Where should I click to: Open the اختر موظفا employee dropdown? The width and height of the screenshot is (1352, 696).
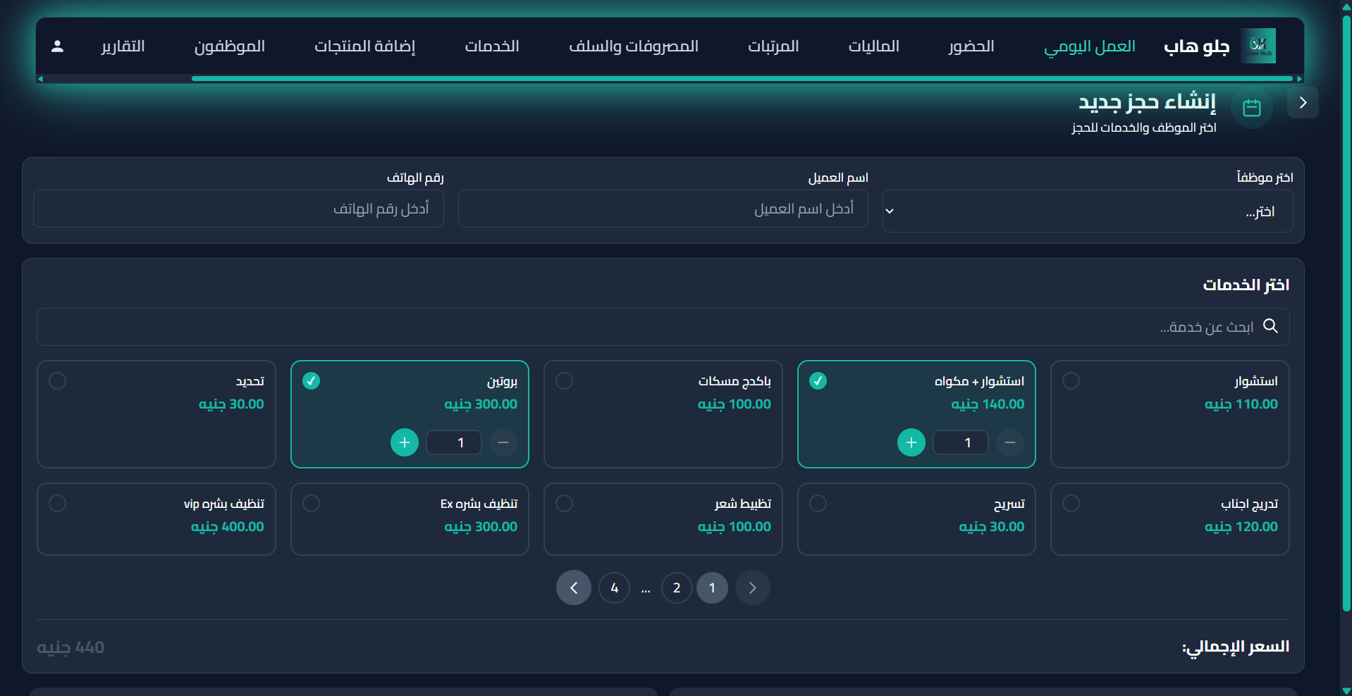1088,211
